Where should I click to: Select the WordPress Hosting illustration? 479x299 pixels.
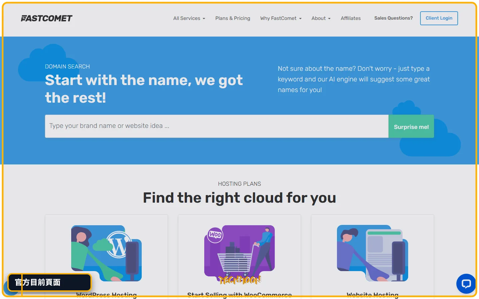click(106, 253)
